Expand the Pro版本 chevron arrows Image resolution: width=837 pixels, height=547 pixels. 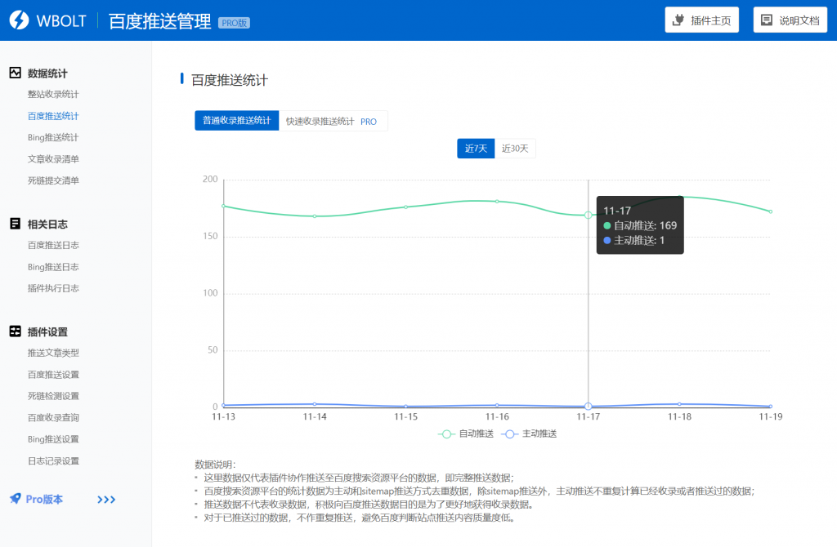(106, 499)
